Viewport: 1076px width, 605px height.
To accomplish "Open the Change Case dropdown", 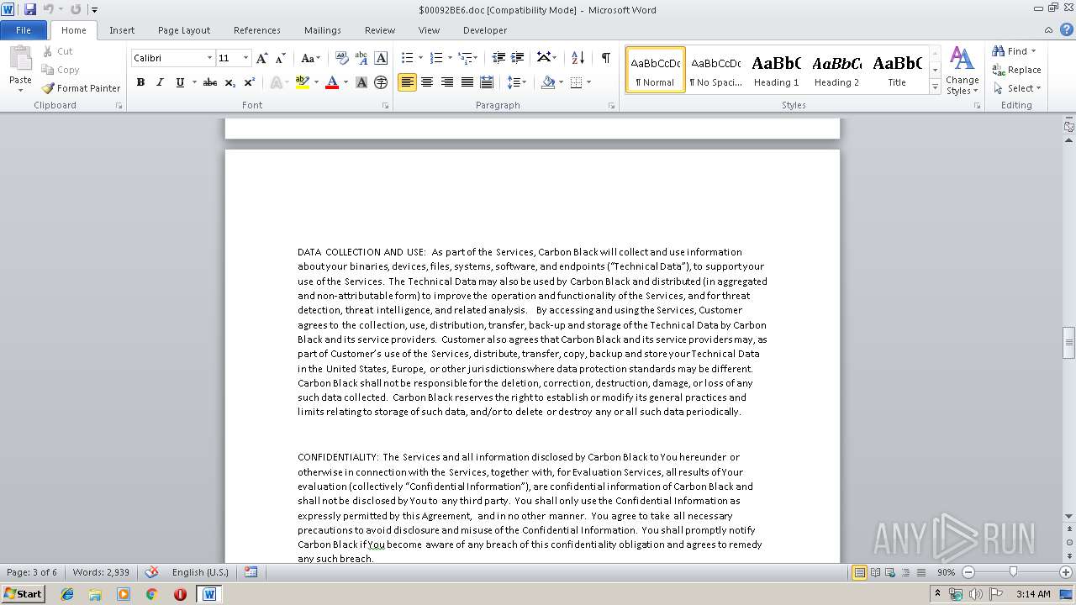I will point(310,58).
